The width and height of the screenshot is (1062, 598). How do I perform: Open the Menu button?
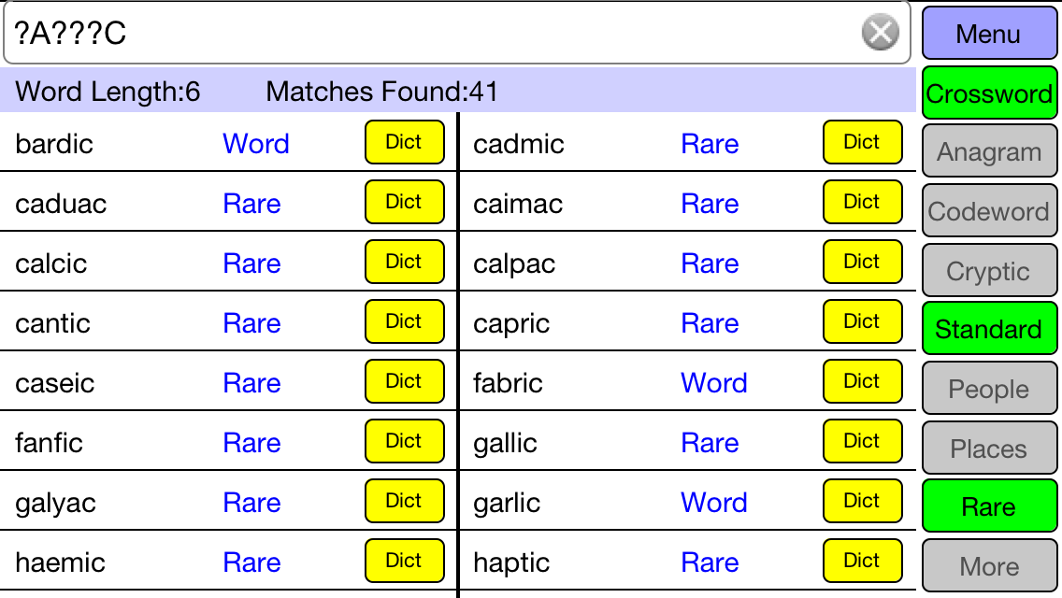tap(989, 34)
